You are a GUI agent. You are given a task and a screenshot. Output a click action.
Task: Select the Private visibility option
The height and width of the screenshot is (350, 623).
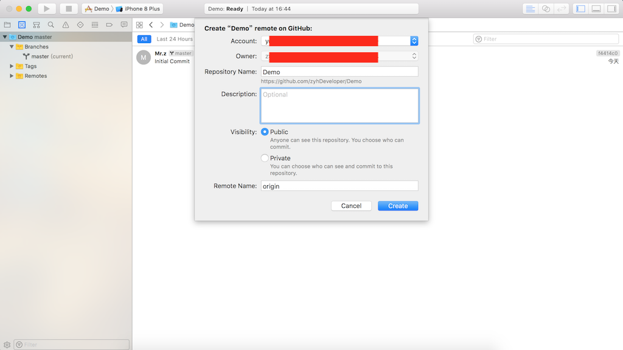tap(265, 158)
